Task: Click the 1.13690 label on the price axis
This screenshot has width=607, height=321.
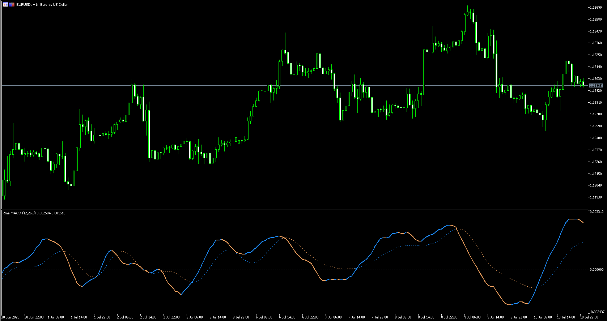Action: click(595, 8)
